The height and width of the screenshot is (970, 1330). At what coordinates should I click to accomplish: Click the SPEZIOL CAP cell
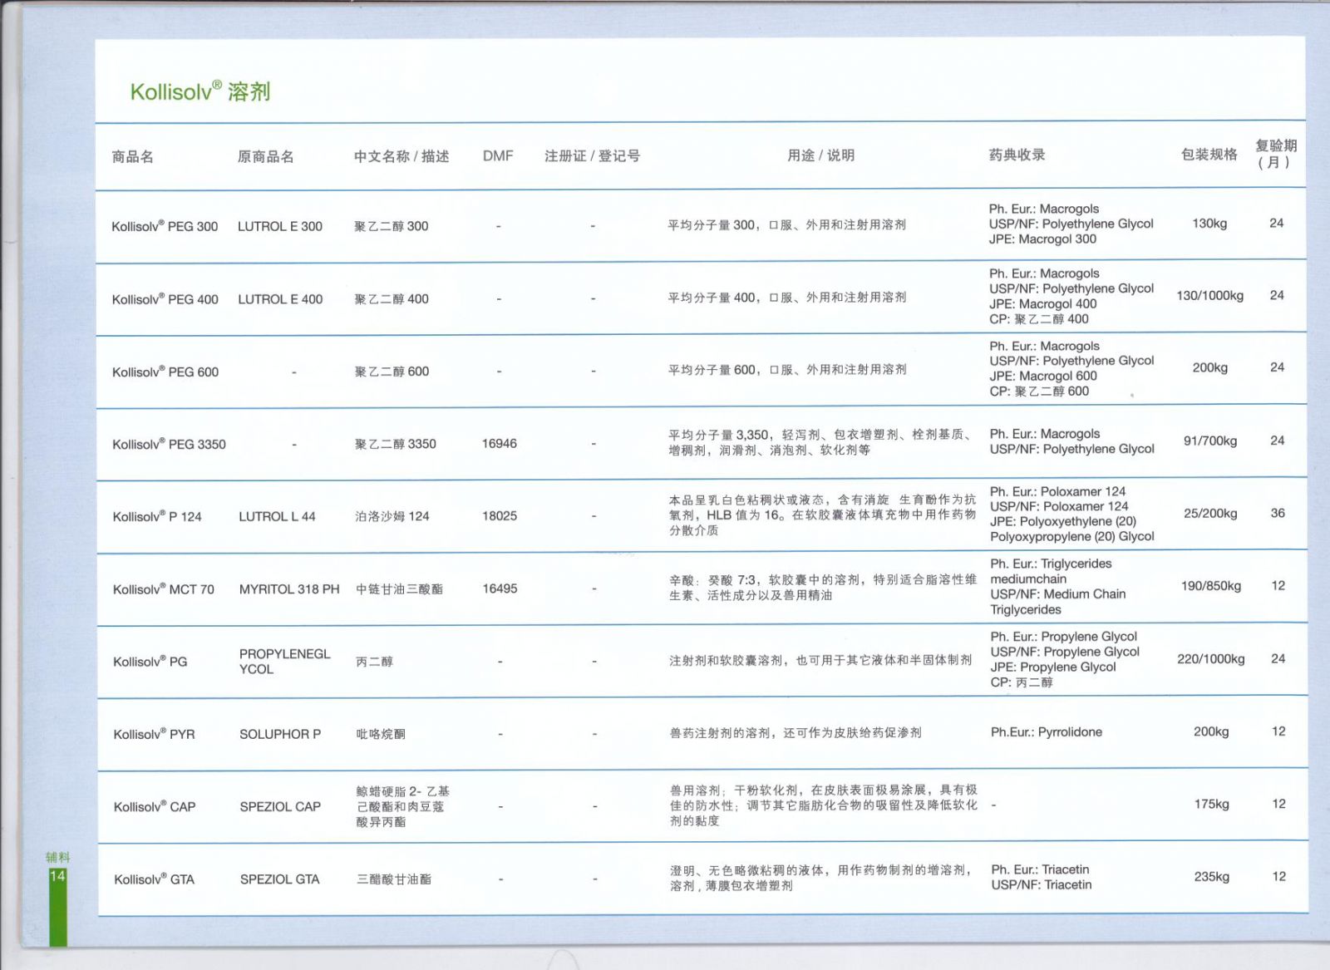point(280,806)
